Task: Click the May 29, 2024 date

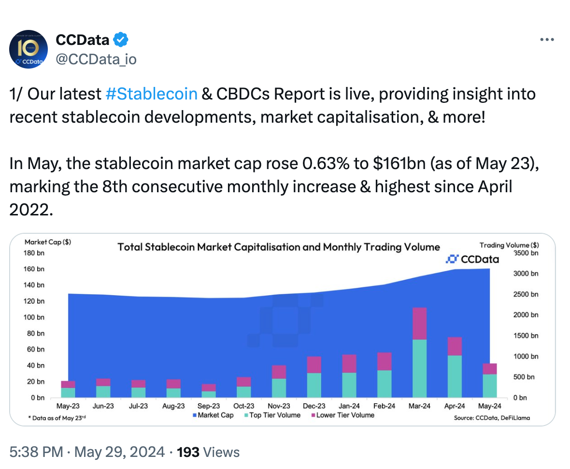Action: point(121,452)
